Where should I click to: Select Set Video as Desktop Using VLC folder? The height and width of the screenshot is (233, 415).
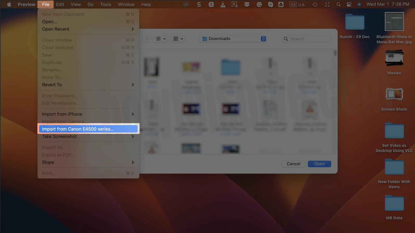pos(394,138)
